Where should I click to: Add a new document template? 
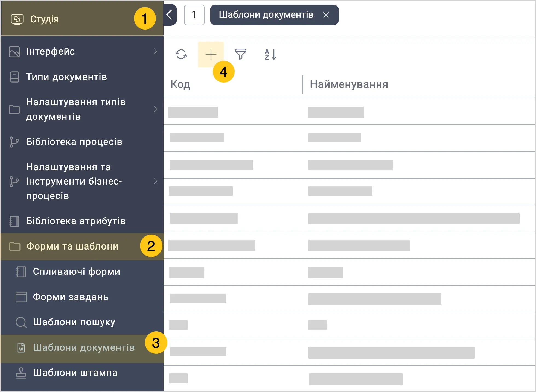(x=211, y=54)
